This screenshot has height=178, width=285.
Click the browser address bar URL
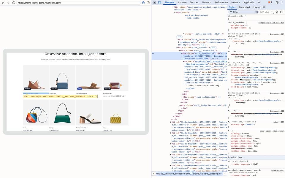click(78, 3)
